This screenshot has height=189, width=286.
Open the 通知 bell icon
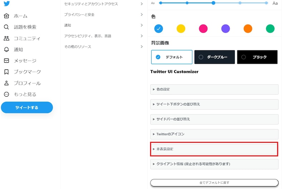click(x=6, y=50)
